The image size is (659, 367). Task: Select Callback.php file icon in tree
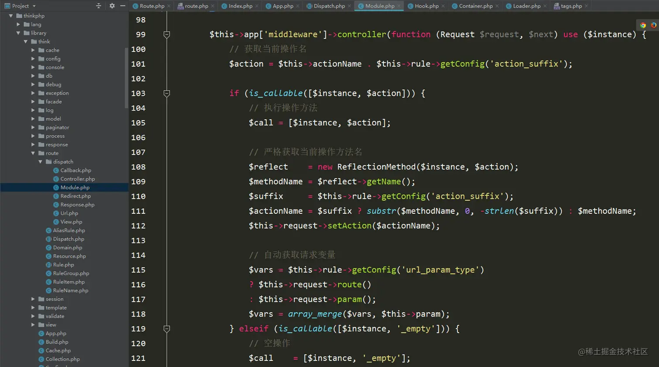[56, 170]
